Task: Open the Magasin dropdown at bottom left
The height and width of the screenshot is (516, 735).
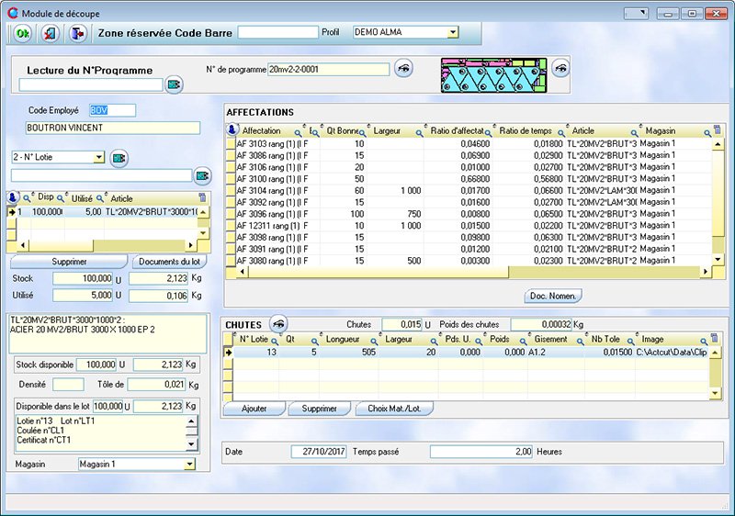Action: click(189, 465)
